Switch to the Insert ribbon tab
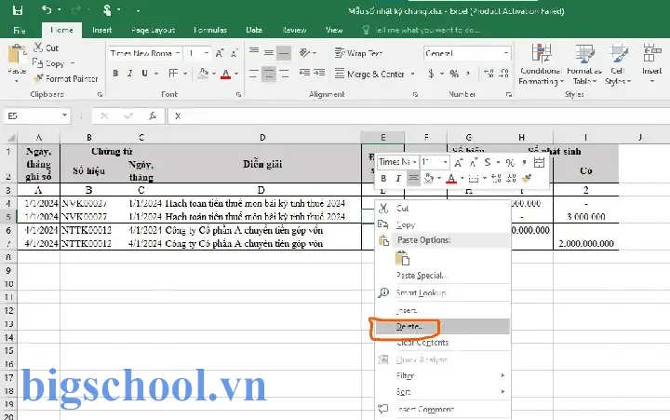Image resolution: width=670 pixels, height=420 pixels. 101,30
